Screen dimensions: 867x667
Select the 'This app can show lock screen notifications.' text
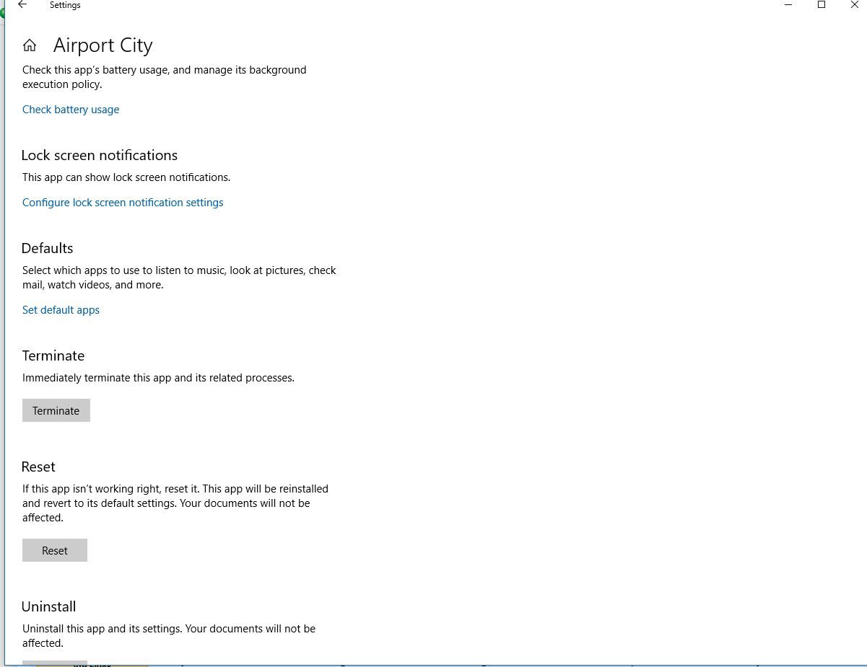126,177
